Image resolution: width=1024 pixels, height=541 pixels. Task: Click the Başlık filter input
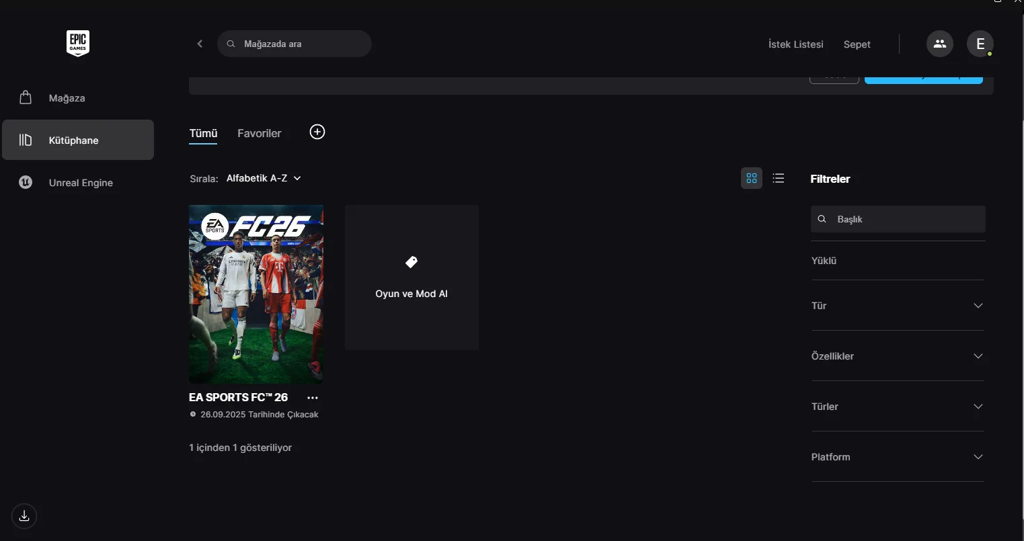point(898,219)
